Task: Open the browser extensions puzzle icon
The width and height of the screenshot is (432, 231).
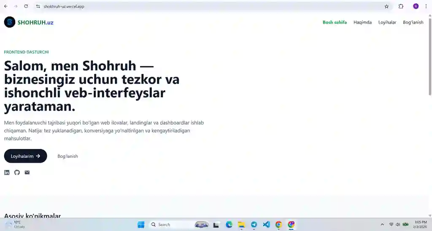Action: (x=401, y=6)
